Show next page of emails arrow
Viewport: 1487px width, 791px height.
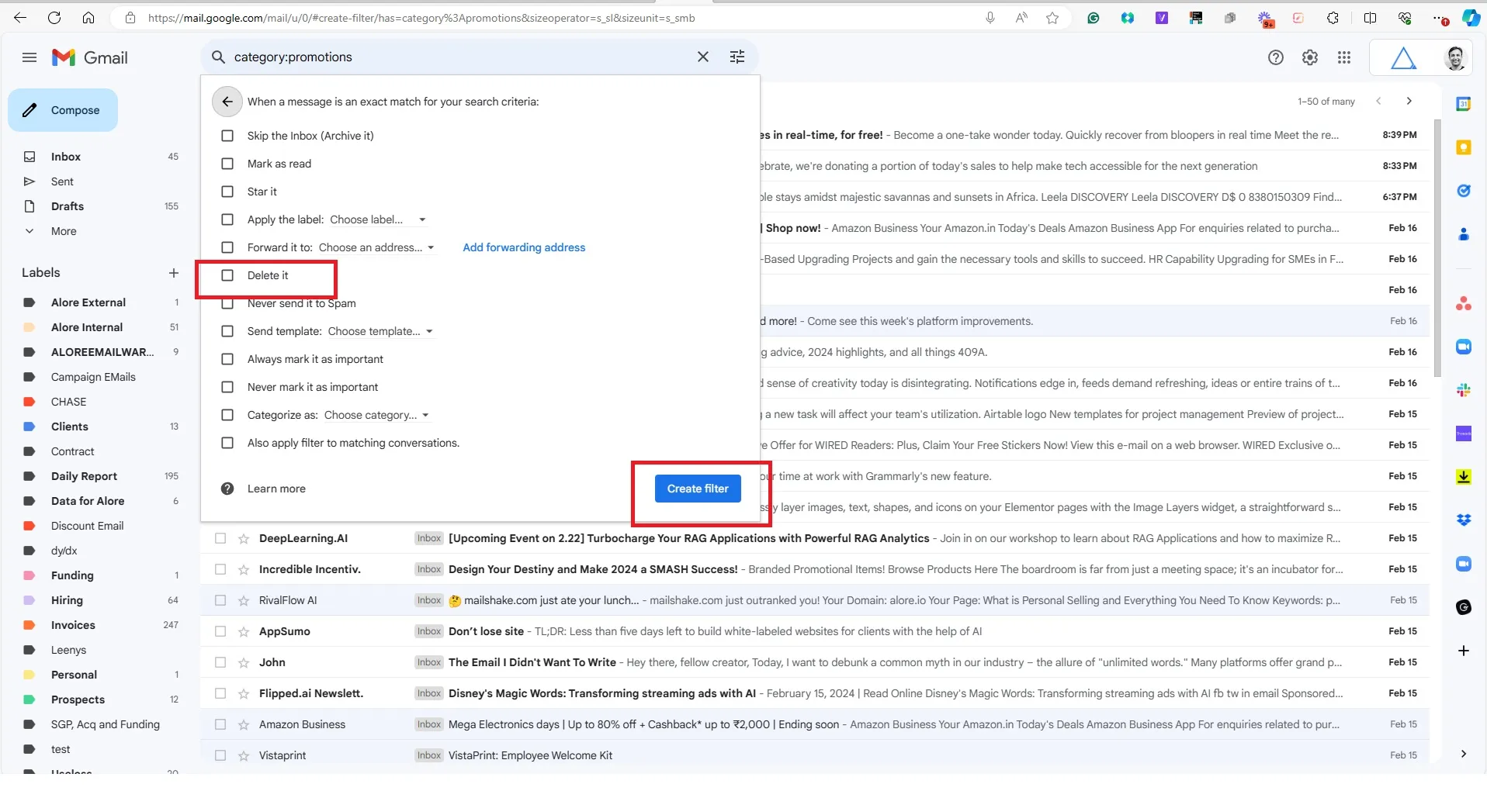tap(1409, 101)
